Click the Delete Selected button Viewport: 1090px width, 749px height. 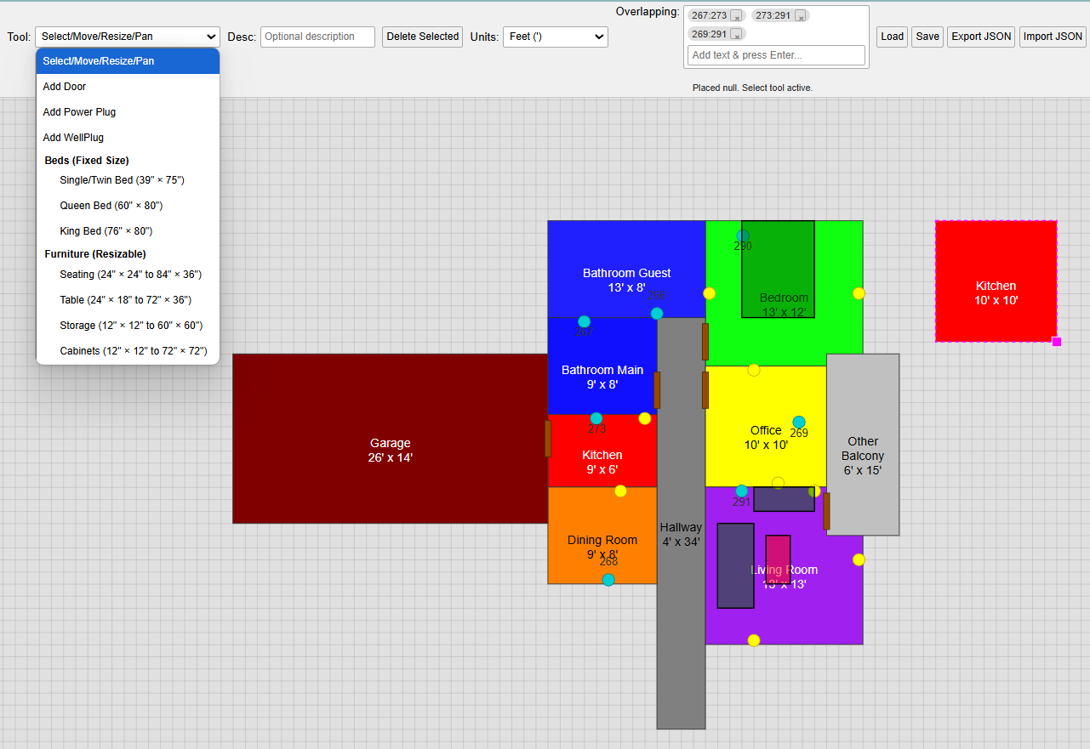[422, 37]
